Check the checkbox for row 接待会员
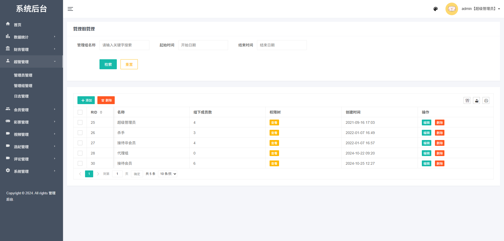 pos(80,163)
